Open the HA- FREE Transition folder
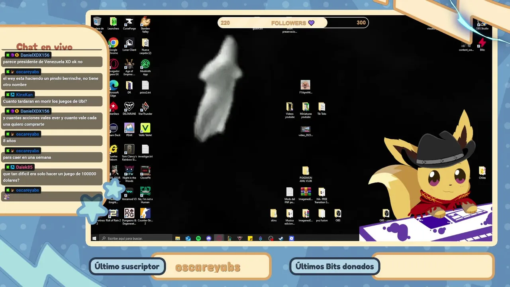Viewport: 510px width, 287px height. click(x=322, y=195)
